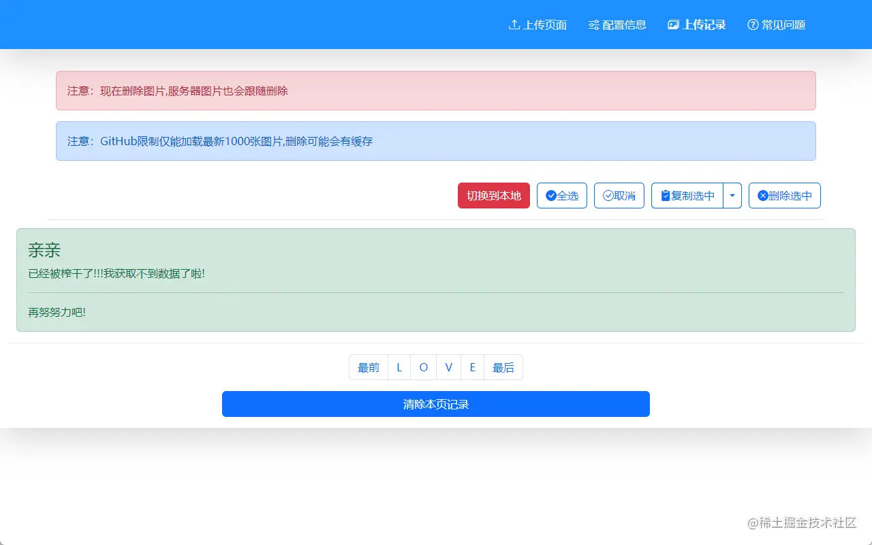Open the 上传页面 navigation menu item
This screenshot has height=545, width=872.
538,24
